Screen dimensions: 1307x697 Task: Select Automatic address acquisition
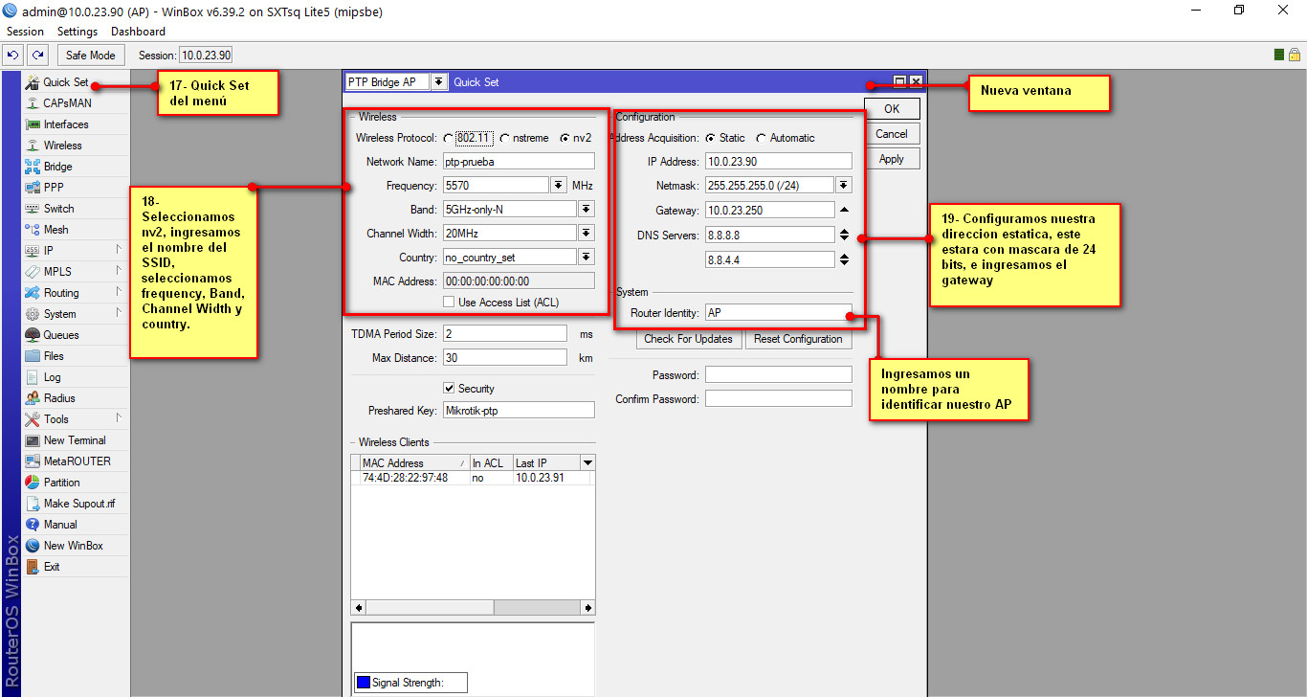[x=761, y=138]
